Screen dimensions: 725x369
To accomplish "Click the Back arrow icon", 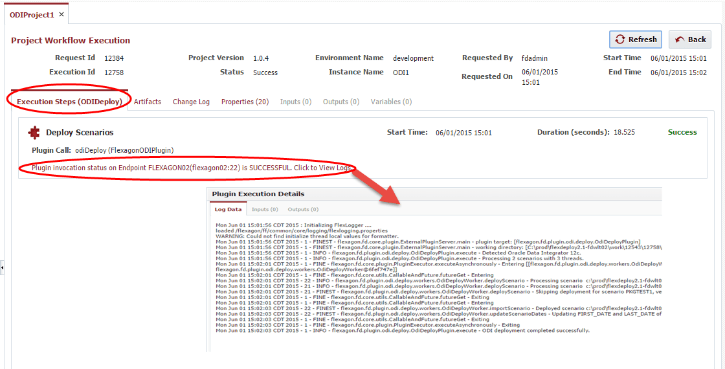I will [679, 39].
